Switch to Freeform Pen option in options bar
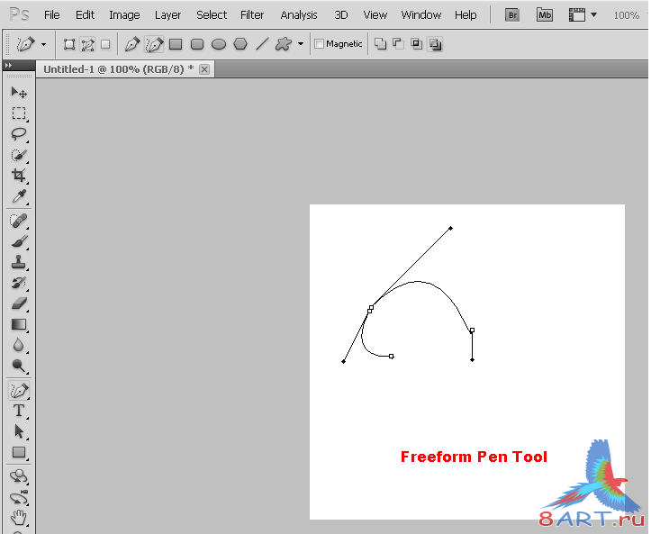 tap(154, 44)
